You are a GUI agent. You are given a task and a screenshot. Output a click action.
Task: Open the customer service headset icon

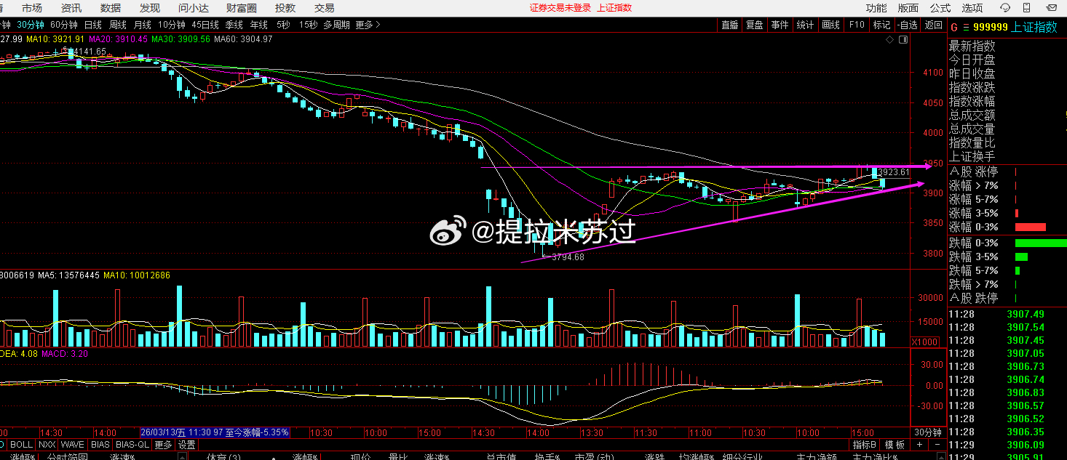1005,7
